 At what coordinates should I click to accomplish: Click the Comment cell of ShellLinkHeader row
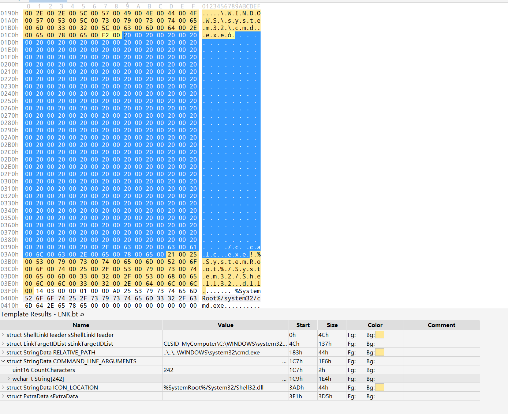coord(441,335)
